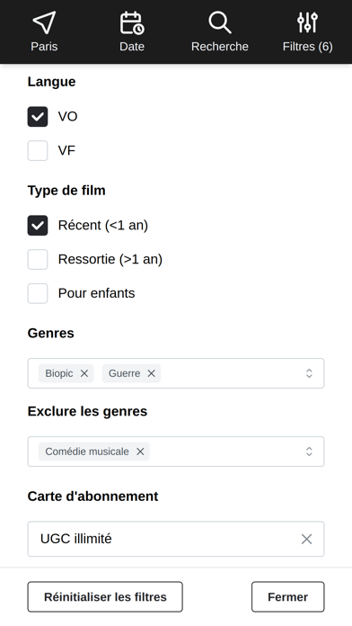Enable the Ressortie (>1 an) checkbox
Image resolution: width=352 pixels, height=626 pixels.
(x=38, y=260)
